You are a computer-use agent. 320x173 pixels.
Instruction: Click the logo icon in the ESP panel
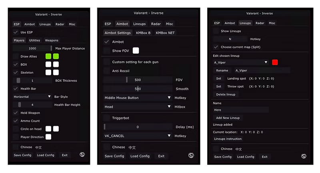pyautogui.click(x=82, y=155)
